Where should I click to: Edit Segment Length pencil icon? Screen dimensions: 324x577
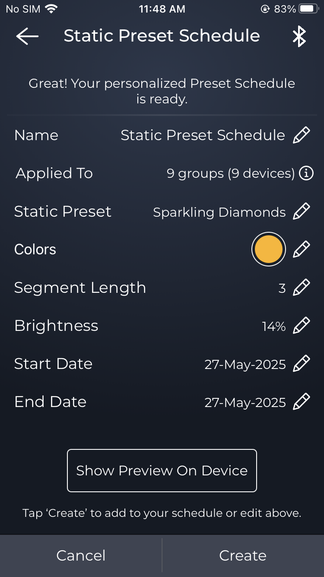pos(302,288)
